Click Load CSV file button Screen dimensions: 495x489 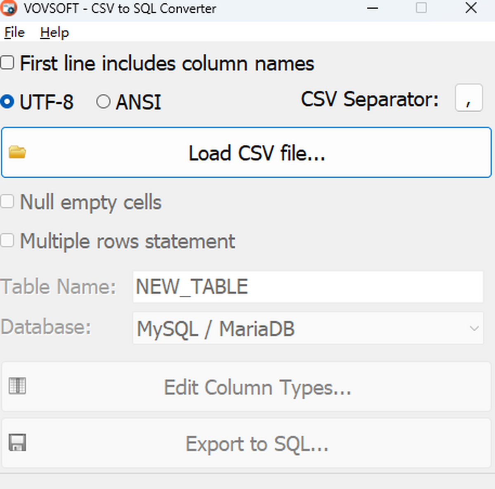pyautogui.click(x=246, y=152)
